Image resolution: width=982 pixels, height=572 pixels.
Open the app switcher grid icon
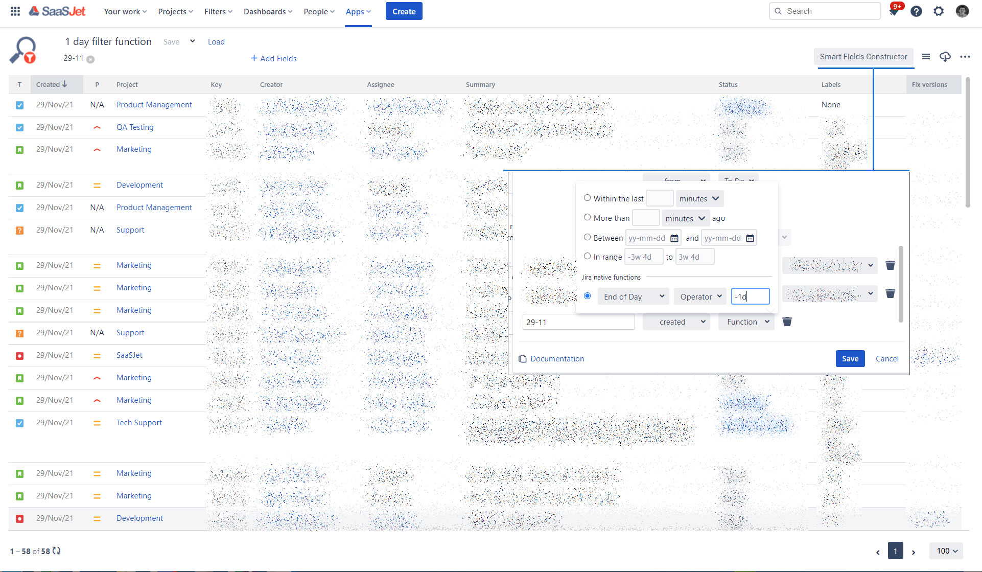click(15, 11)
